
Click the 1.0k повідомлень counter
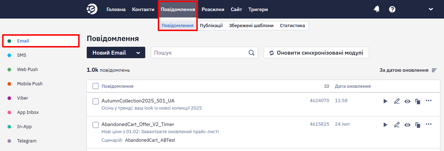[x=108, y=70]
